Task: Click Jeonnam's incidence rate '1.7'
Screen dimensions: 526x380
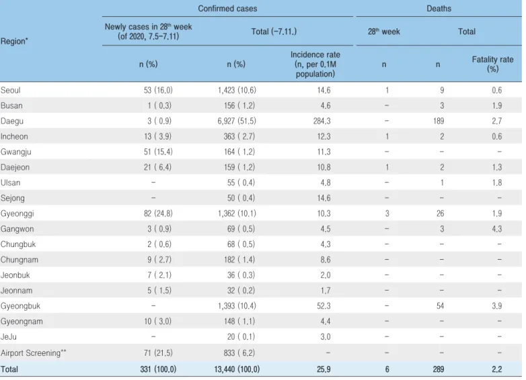Action: (x=326, y=290)
